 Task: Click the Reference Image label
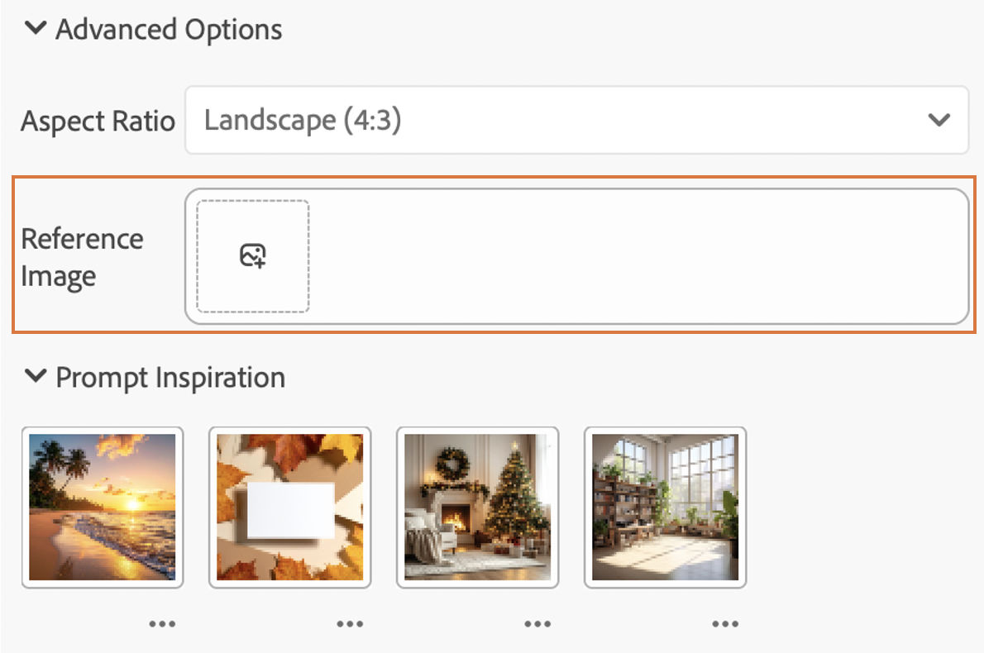tap(82, 257)
